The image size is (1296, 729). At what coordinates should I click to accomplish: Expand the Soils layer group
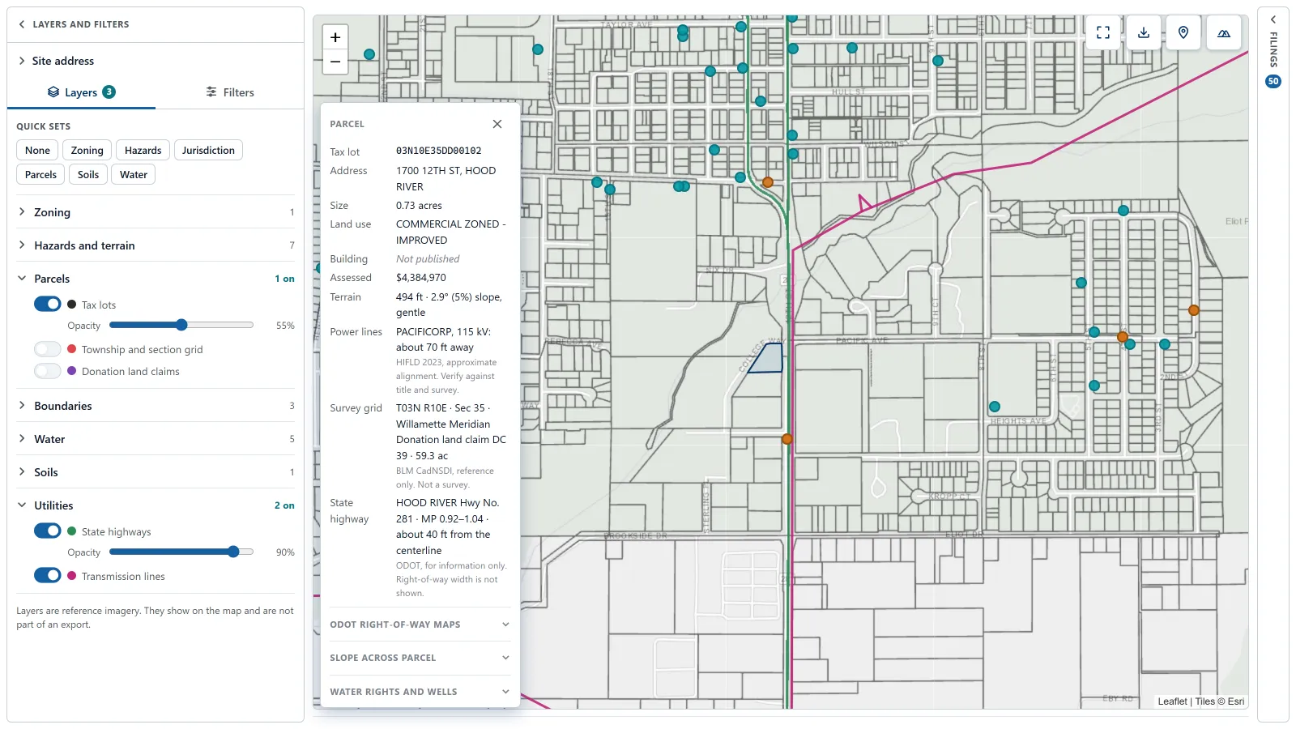156,472
